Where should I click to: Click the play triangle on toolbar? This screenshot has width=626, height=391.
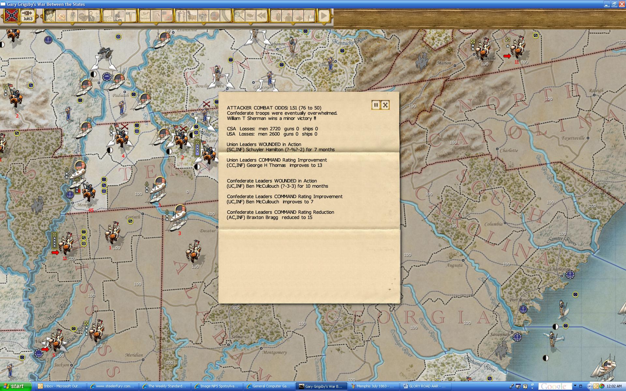tap(324, 16)
